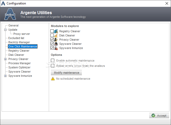The height and width of the screenshot is (125, 171).
Task: Open Disk Cleaner settings in the tree
Action: (16, 55)
